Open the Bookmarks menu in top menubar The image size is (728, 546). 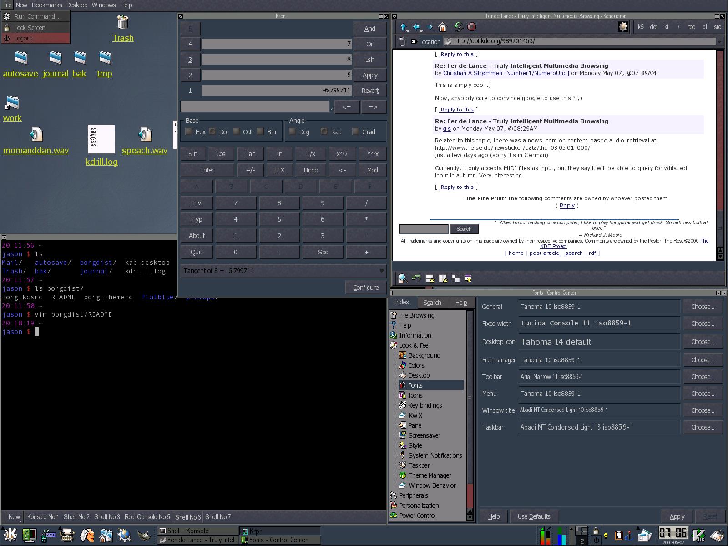tap(47, 5)
